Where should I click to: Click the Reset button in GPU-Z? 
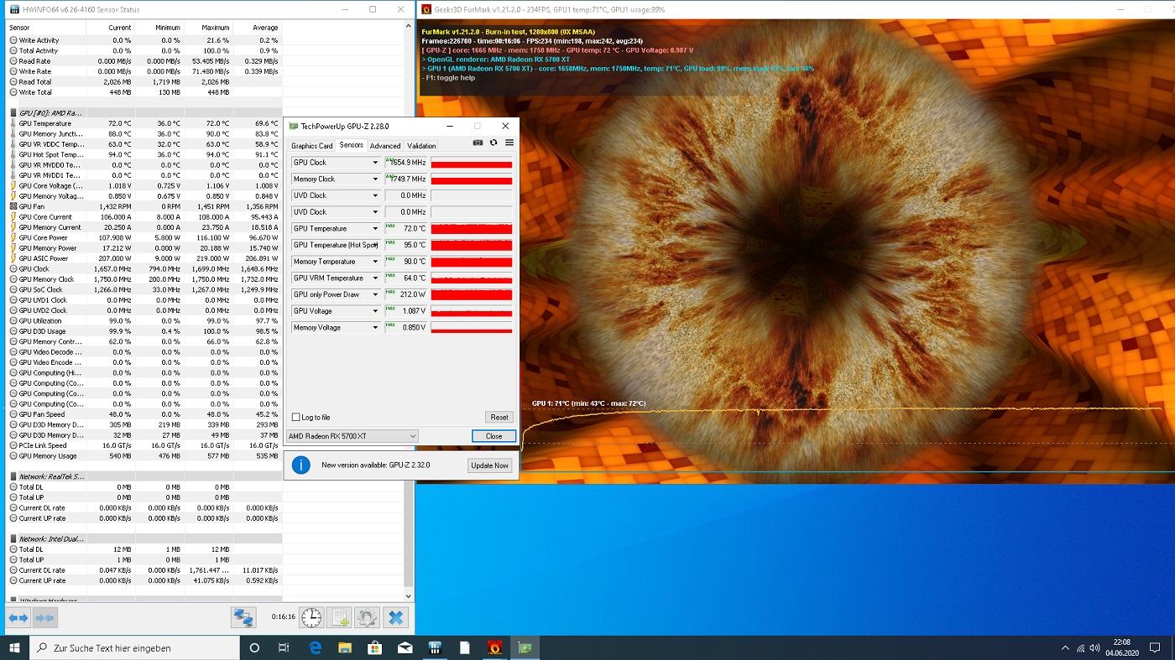click(499, 417)
